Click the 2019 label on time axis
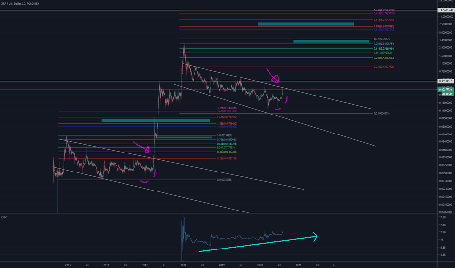Image resolution: width=455 pixels, height=268 pixels. (x=222, y=265)
